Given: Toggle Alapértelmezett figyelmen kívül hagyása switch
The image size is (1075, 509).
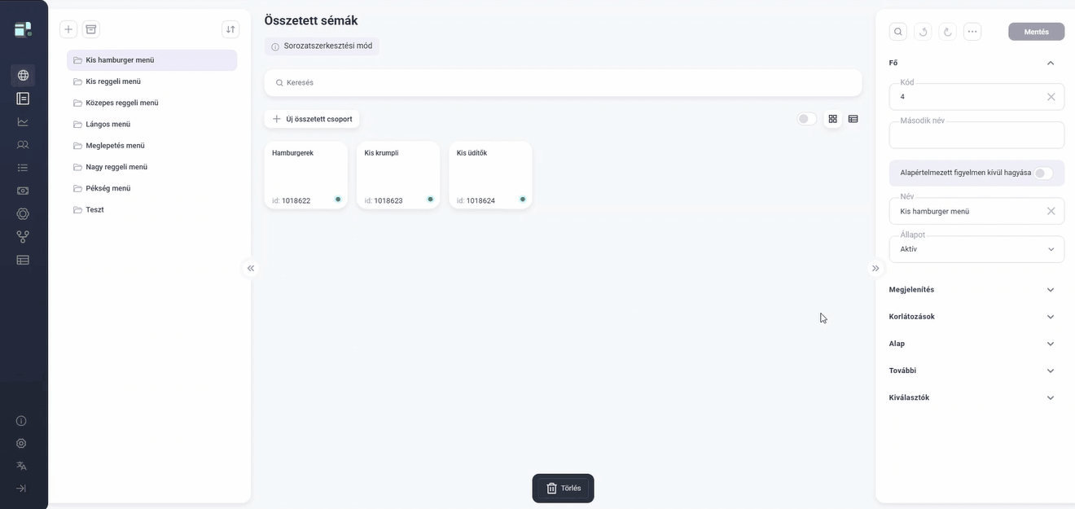Looking at the screenshot, I should pos(1043,173).
